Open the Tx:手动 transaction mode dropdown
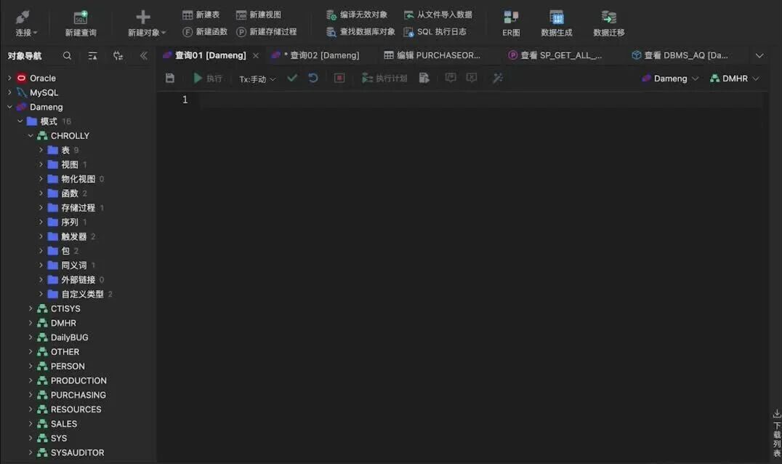The image size is (782, 464). tap(257, 79)
